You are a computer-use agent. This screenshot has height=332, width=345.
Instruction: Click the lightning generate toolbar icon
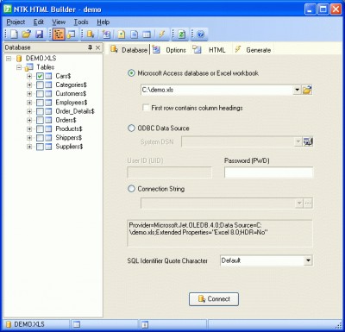coord(162,34)
